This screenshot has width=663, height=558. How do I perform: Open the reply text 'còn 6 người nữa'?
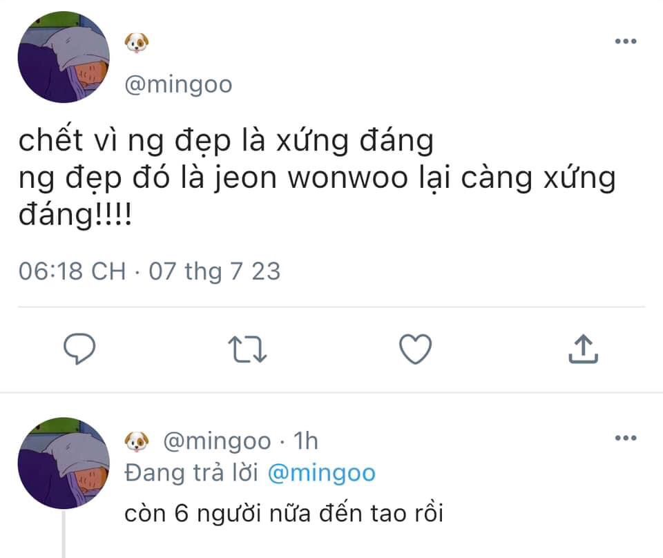[284, 514]
